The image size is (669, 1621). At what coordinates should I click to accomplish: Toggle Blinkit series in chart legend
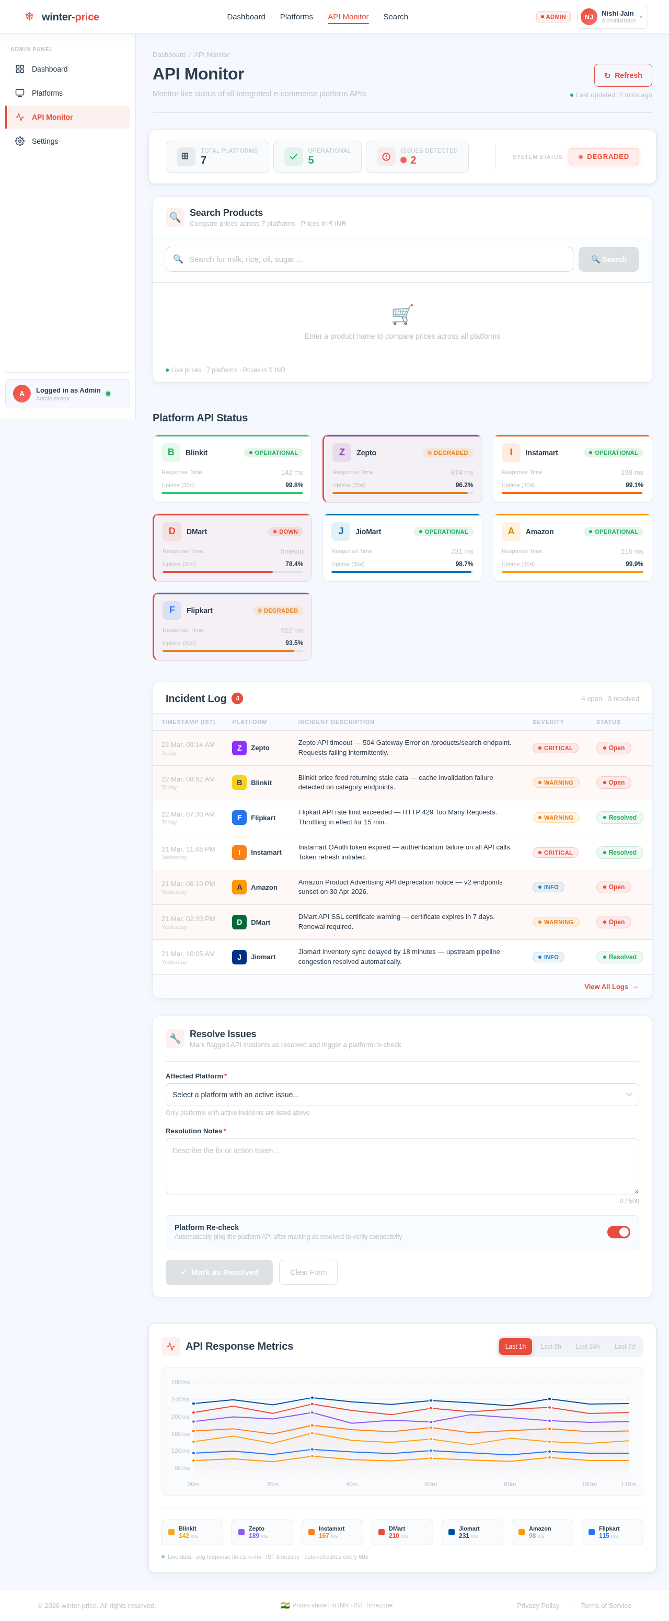click(x=192, y=1532)
